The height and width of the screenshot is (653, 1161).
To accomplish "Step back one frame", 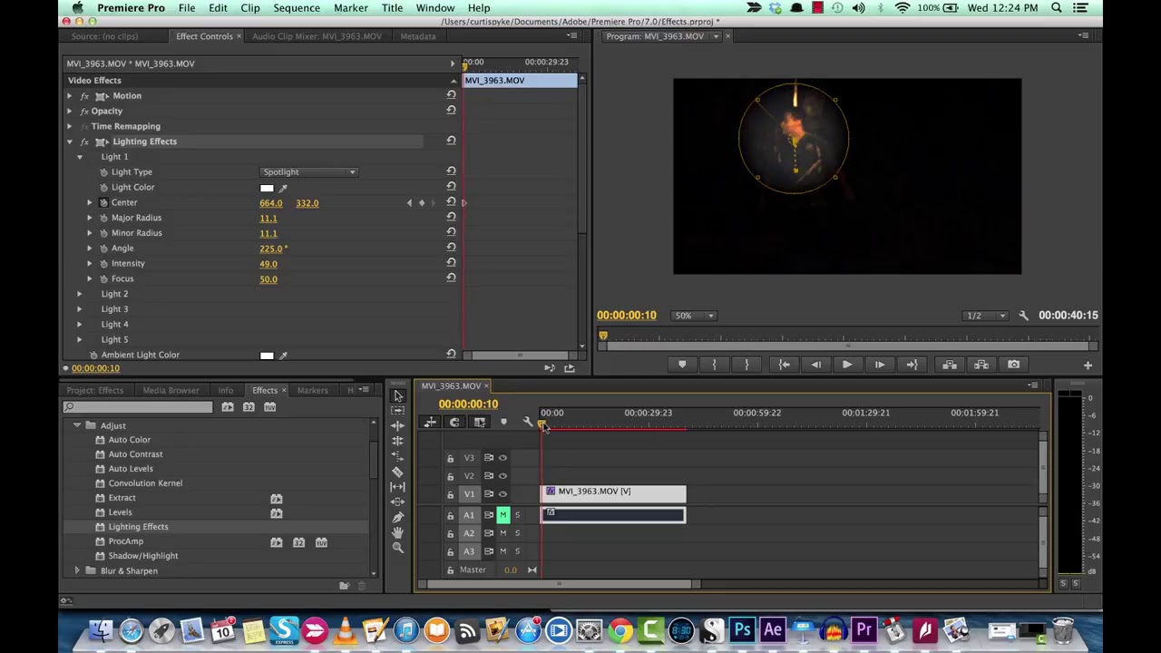I will click(x=815, y=365).
